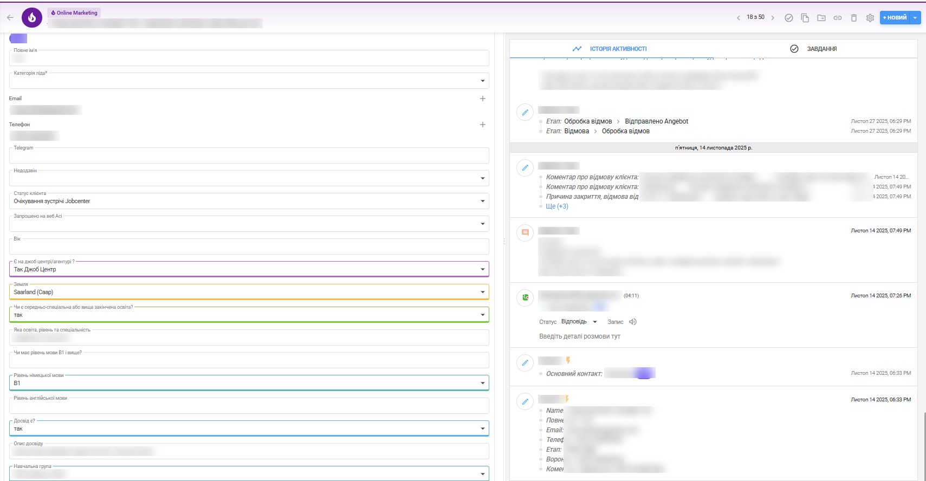Click the Введіть деталі розмови тут field
926x481 pixels.
(x=580, y=336)
